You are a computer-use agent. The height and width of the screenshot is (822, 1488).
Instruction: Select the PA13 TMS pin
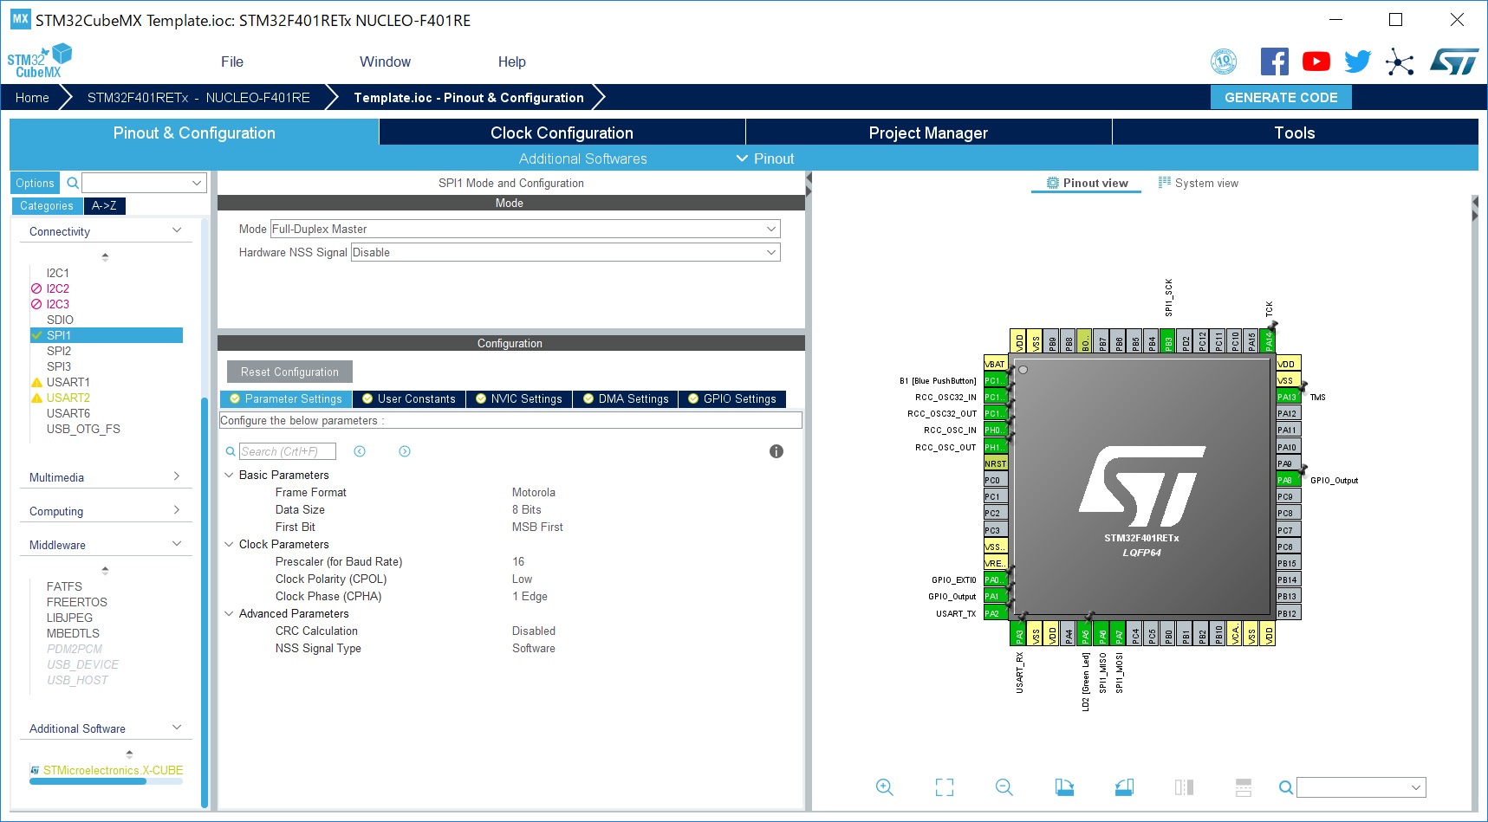click(1288, 397)
